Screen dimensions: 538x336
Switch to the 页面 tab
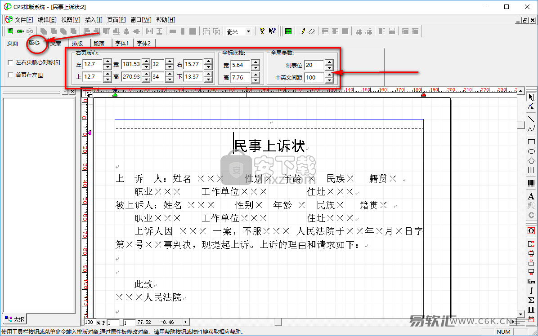coord(13,43)
